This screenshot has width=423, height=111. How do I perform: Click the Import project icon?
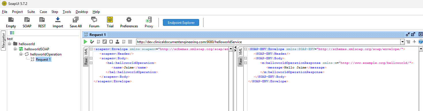(58, 20)
